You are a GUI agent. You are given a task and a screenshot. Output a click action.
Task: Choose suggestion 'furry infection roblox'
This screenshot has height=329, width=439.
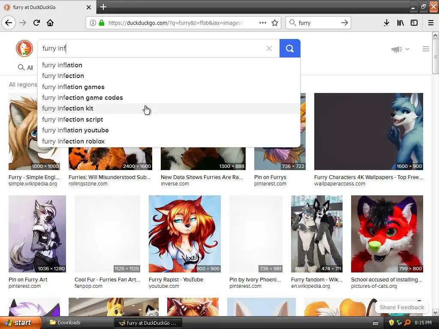point(168,141)
